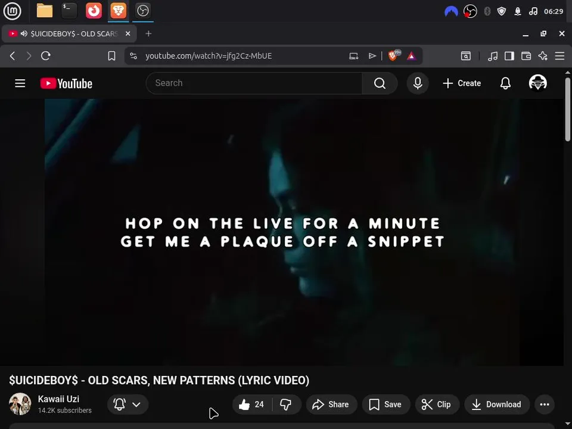Switch to OBS Studio in the panel

pos(142,11)
